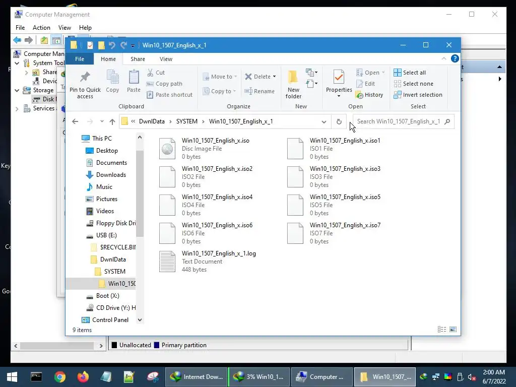The height and width of the screenshot is (387, 516).
Task: Click the Paste clipboard icon
Action: point(134,81)
